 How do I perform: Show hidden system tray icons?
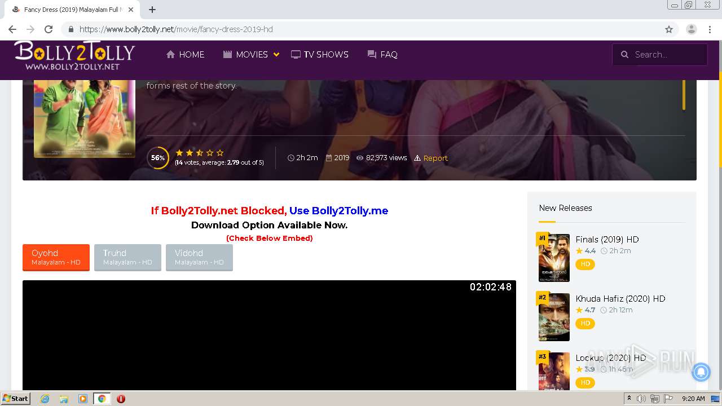point(629,399)
